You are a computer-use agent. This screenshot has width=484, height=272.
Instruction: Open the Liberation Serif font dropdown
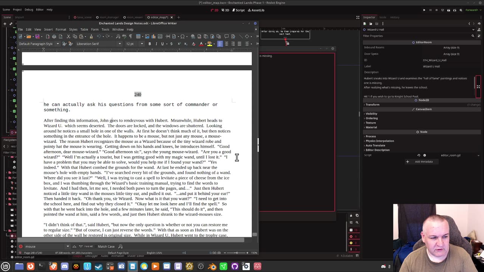tap(120, 44)
